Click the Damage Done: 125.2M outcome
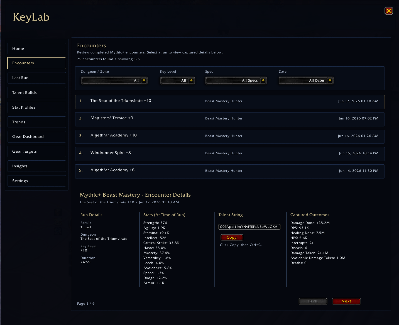The height and width of the screenshot is (325, 399). coord(310,223)
